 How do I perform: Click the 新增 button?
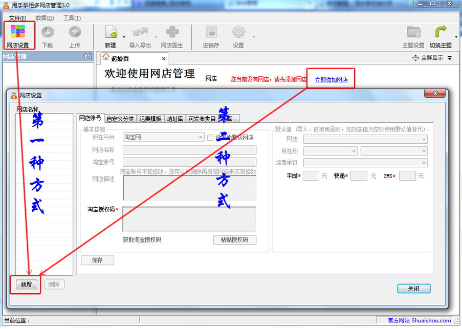[26, 284]
